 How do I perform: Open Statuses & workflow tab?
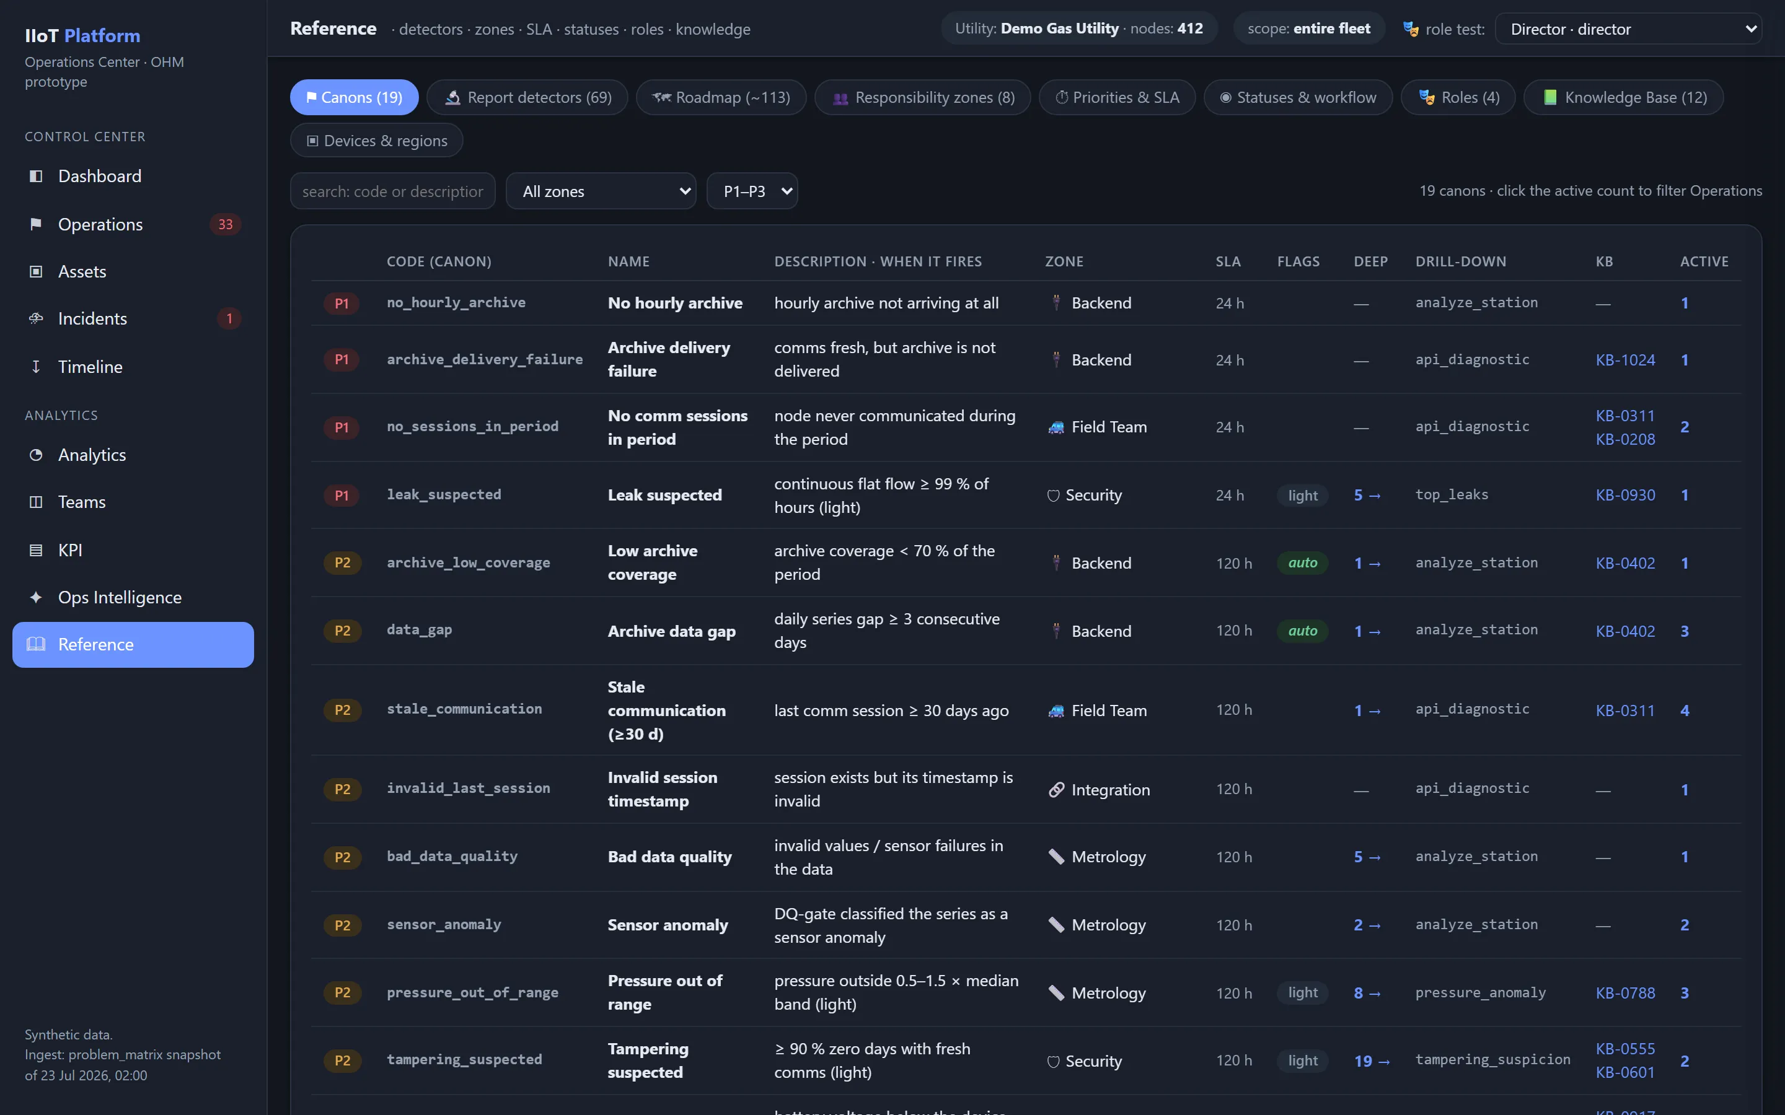point(1298,97)
